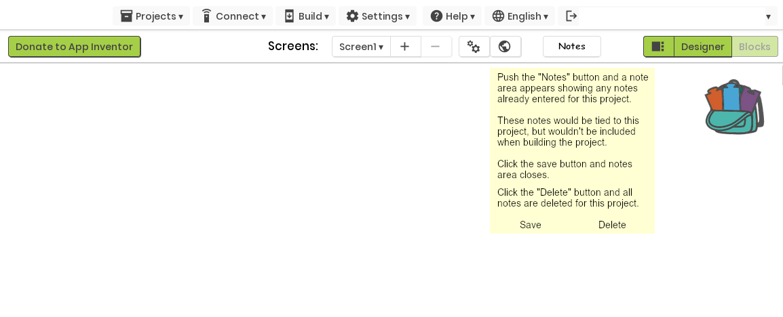Open the account dropdown arrow at far right

point(768,16)
